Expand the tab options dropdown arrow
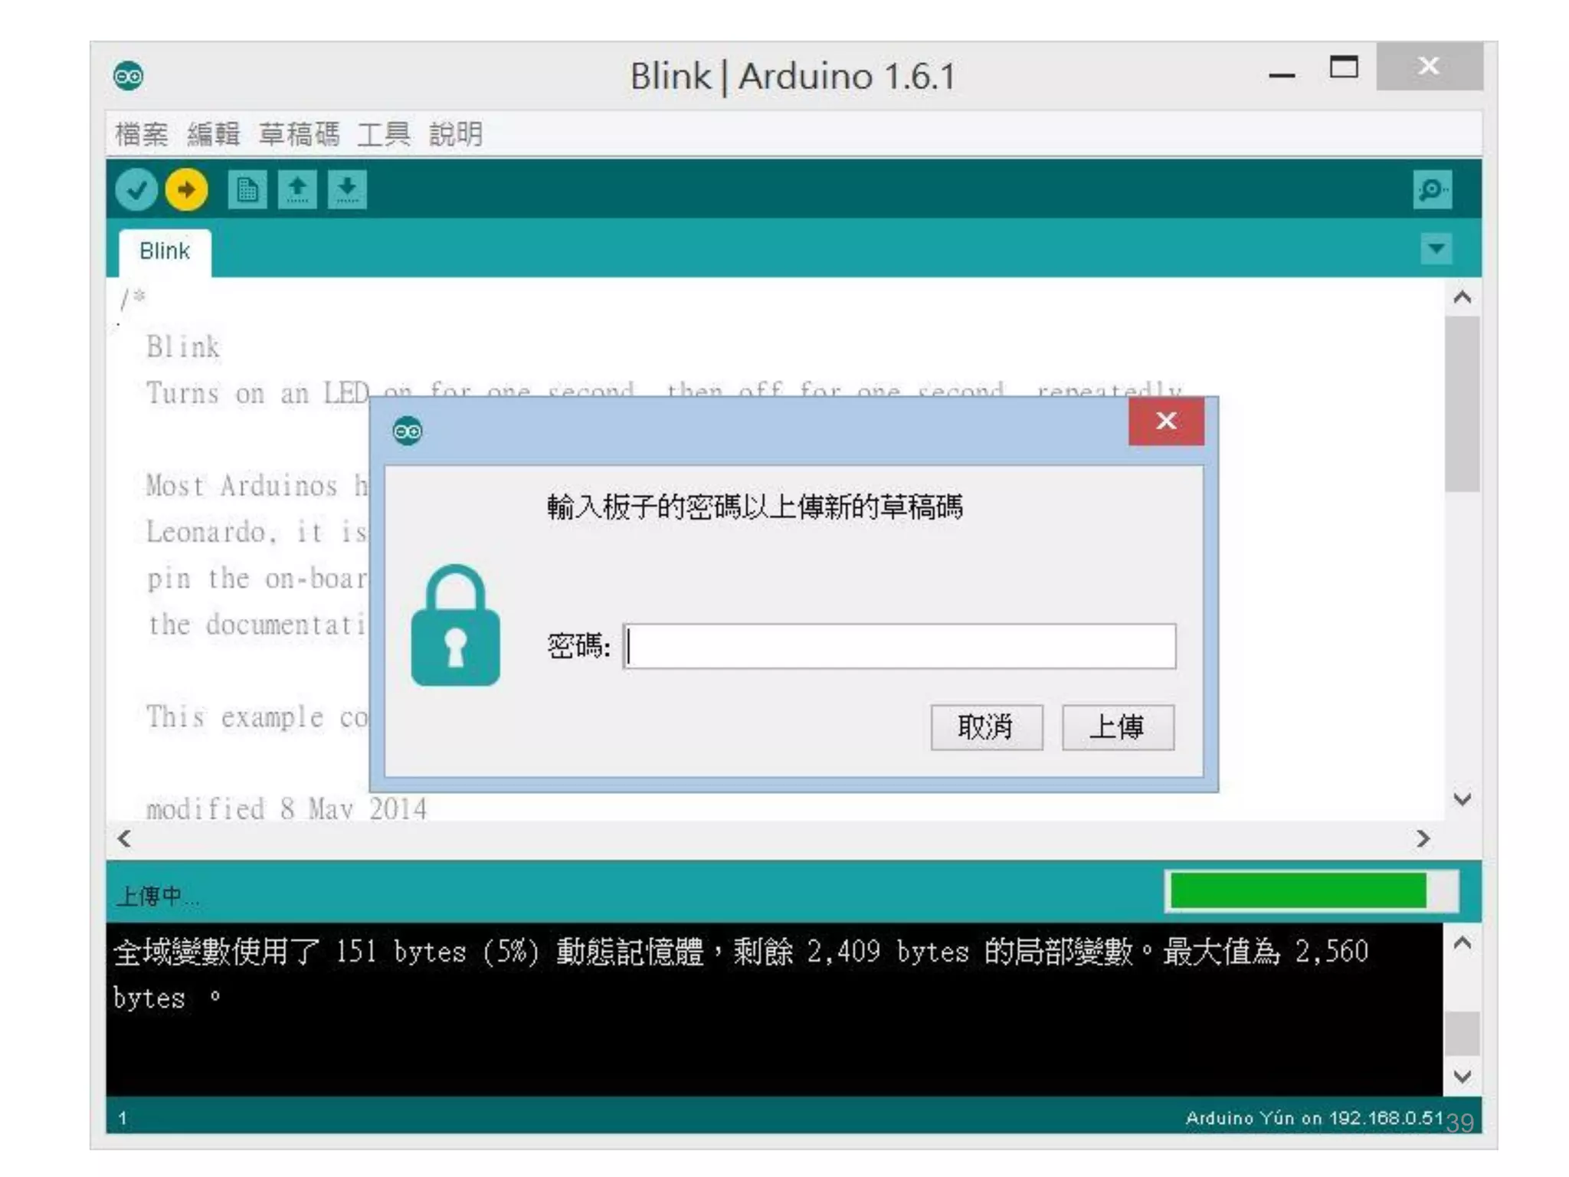The height and width of the screenshot is (1177, 1569). click(1436, 248)
